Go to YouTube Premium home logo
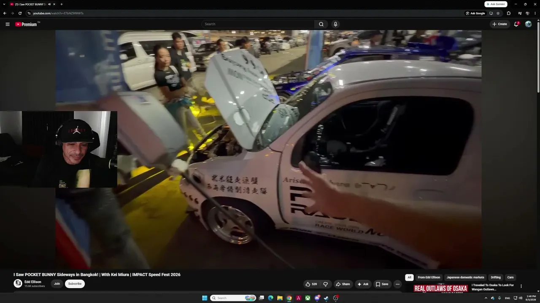Image resolution: width=540 pixels, height=303 pixels. pyautogui.click(x=26, y=24)
